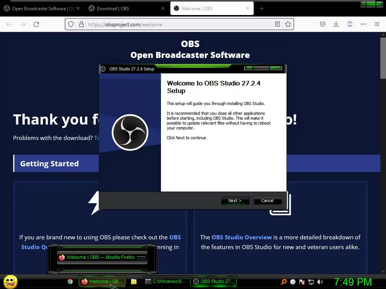Launch Chrome from the taskbar
This screenshot has width=386, height=289.
[70, 281]
